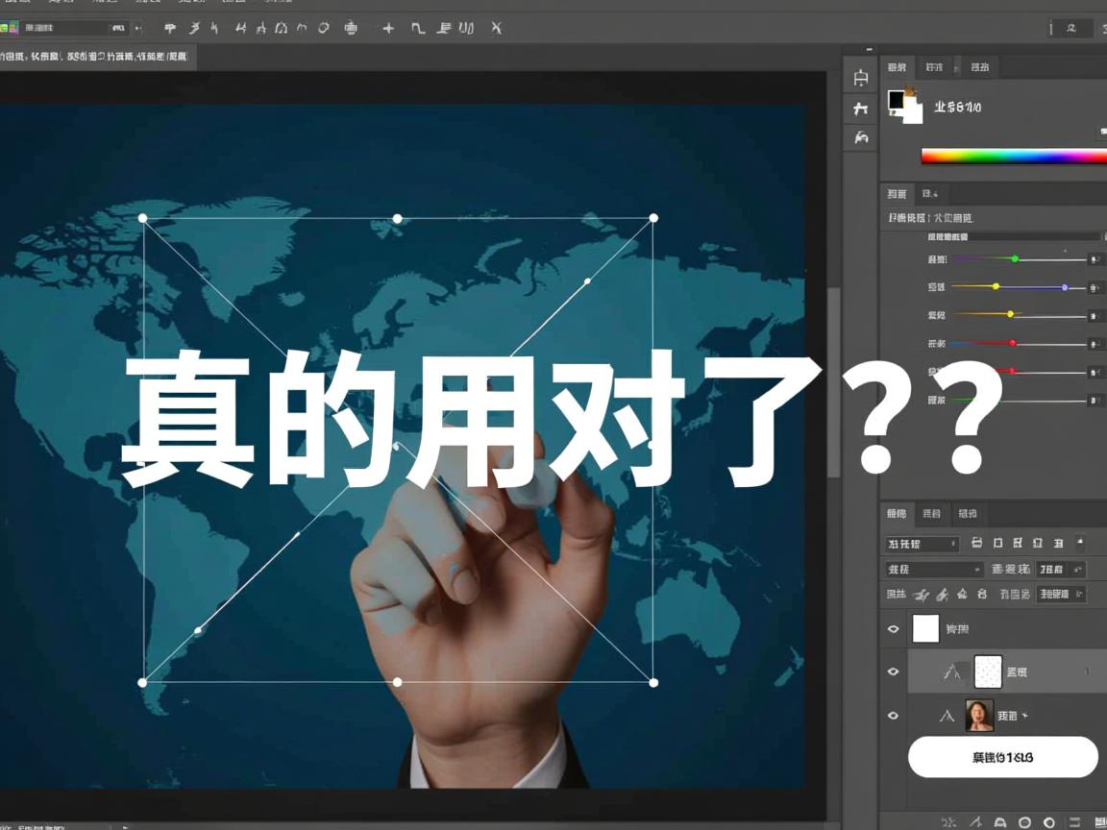The height and width of the screenshot is (830, 1107).
Task: Click the white pill button below the layers
Action: [1002, 757]
